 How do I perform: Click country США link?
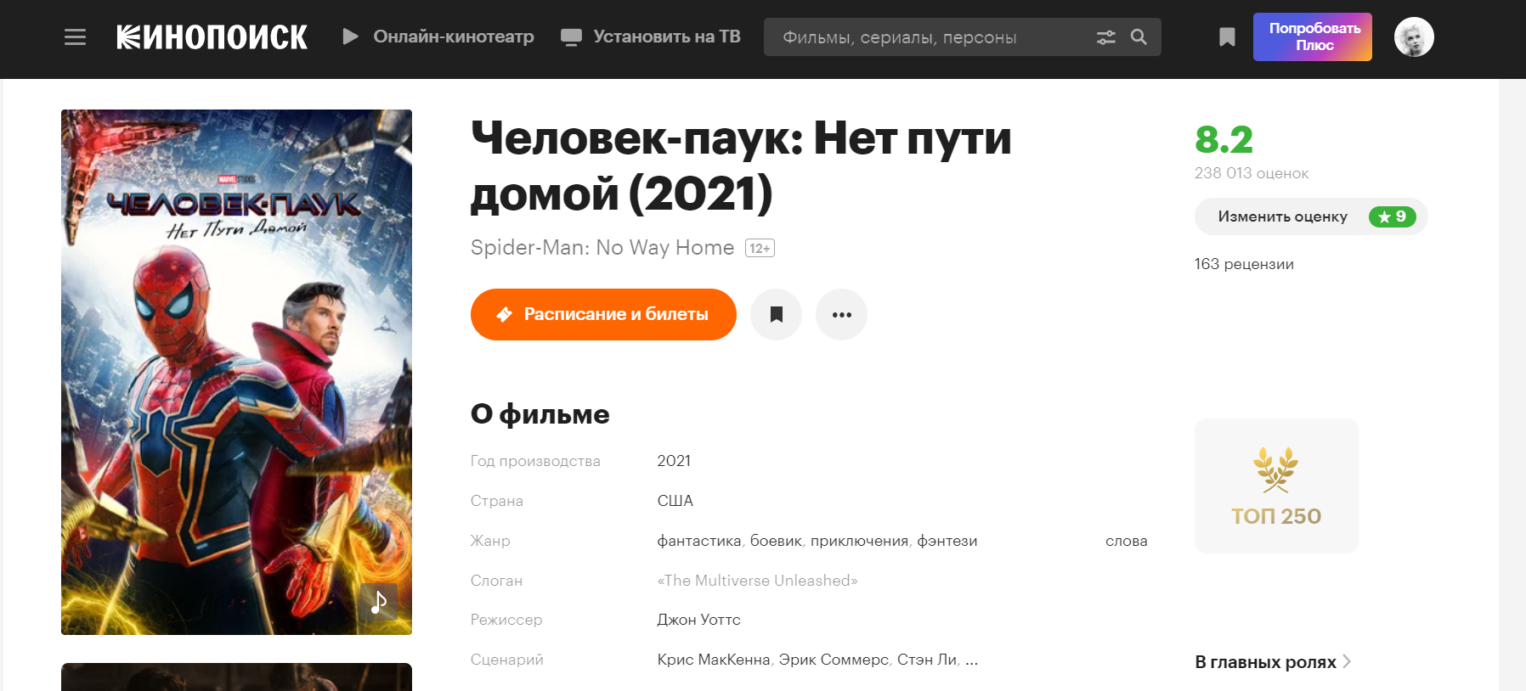click(x=675, y=501)
